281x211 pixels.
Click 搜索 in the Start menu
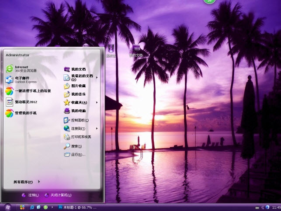(76, 146)
